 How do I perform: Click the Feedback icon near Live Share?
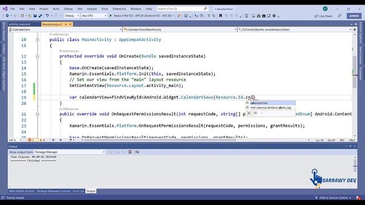pos(340,16)
